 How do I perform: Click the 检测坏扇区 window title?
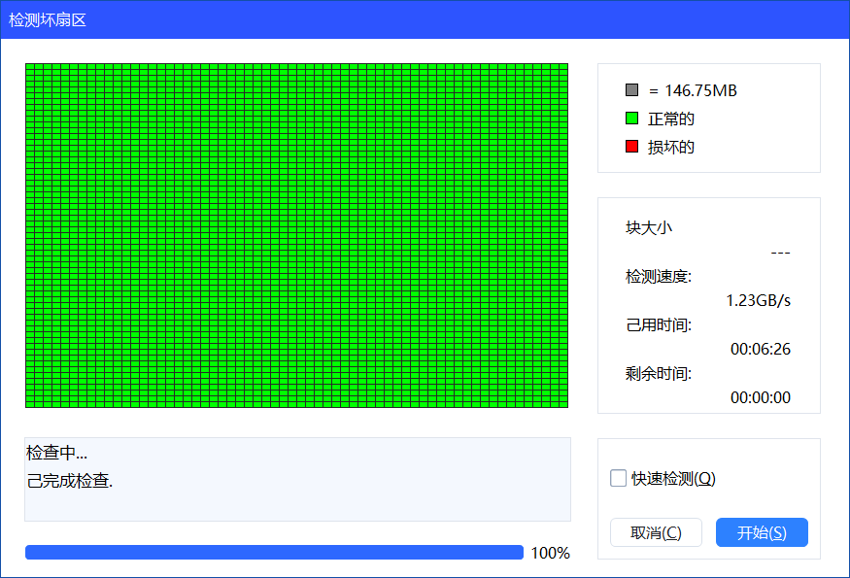tap(48, 20)
